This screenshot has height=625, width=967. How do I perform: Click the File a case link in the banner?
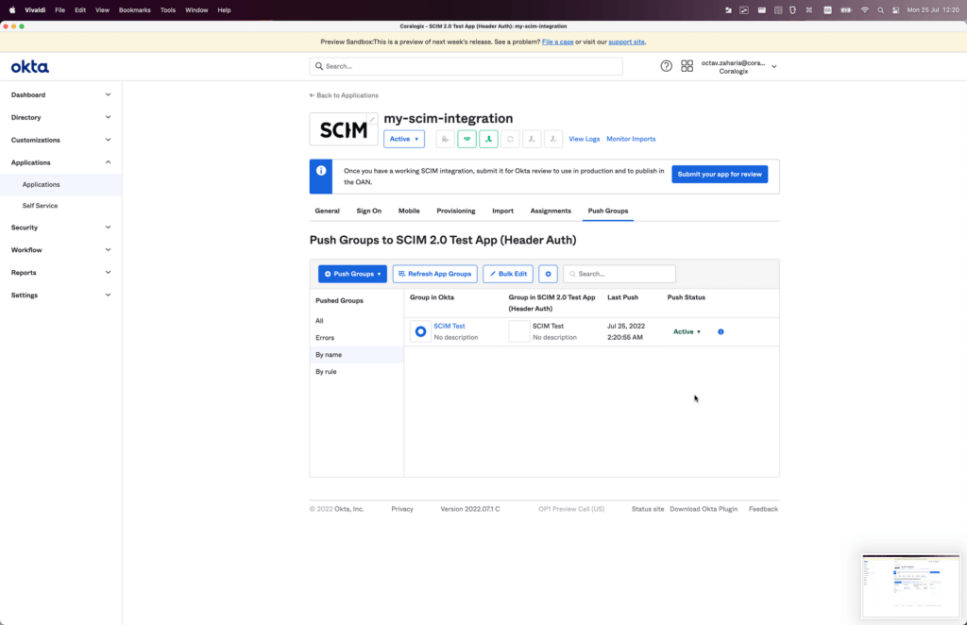point(557,42)
